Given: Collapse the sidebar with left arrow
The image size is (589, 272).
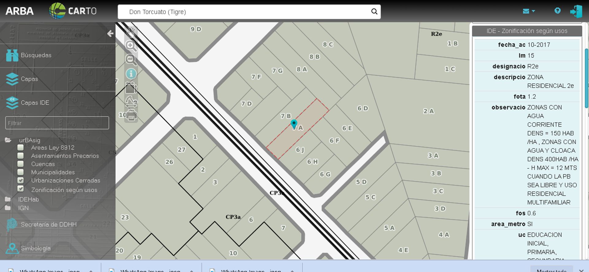Looking at the screenshot, I should 110,33.
